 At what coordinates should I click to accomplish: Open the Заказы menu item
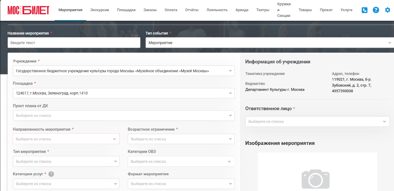point(150,10)
